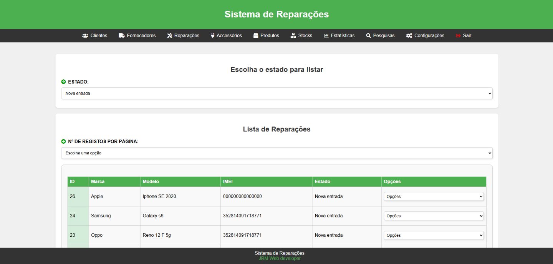Open the Accessórios menu
The height and width of the screenshot is (264, 553).
click(226, 36)
